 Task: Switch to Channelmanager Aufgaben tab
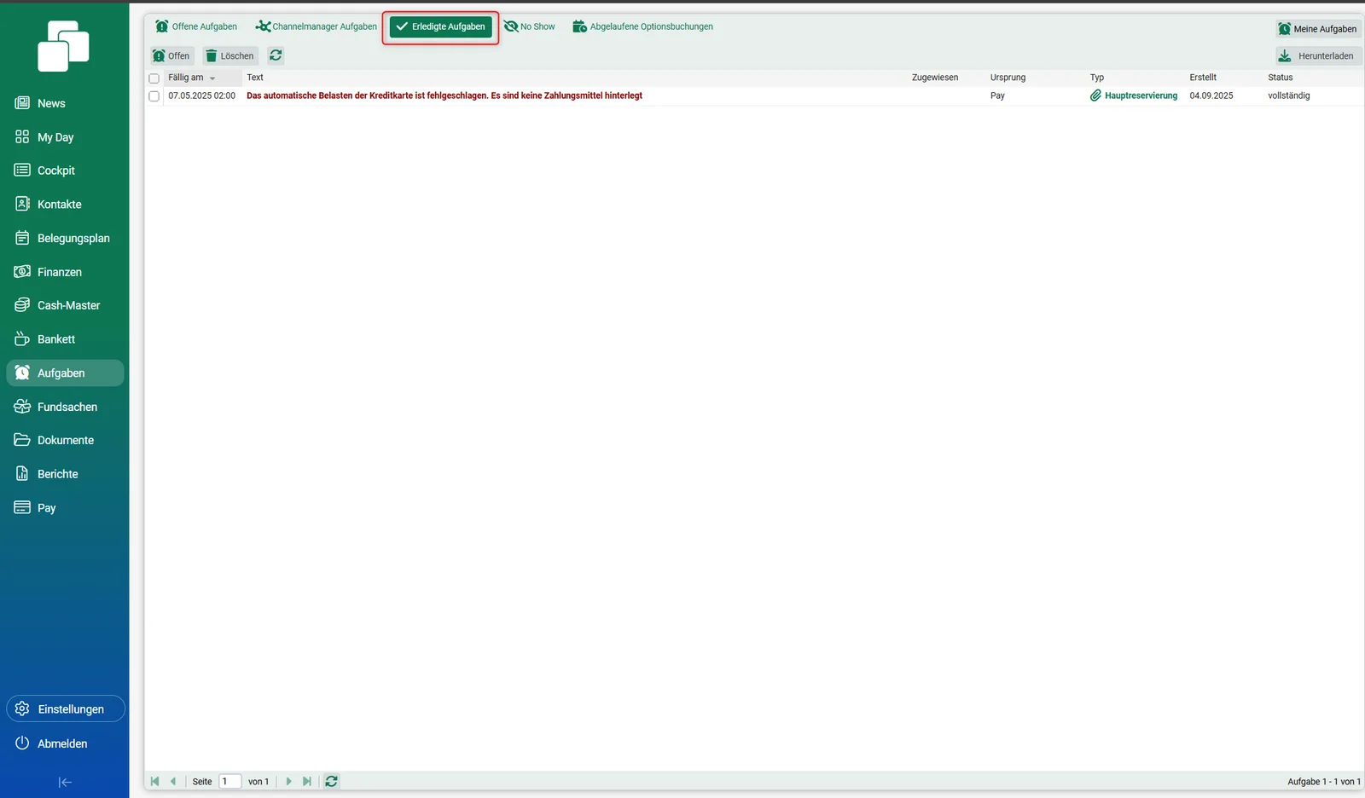click(x=317, y=26)
